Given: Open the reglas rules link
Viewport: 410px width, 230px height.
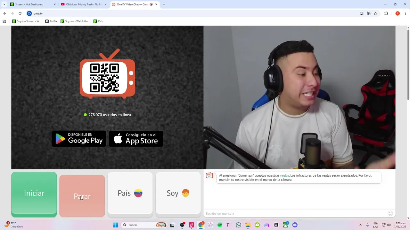Looking at the screenshot, I should [284, 175].
